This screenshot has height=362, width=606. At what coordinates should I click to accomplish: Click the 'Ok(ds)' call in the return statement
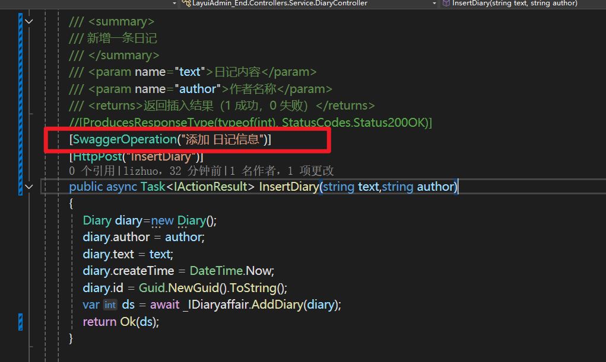(x=138, y=322)
